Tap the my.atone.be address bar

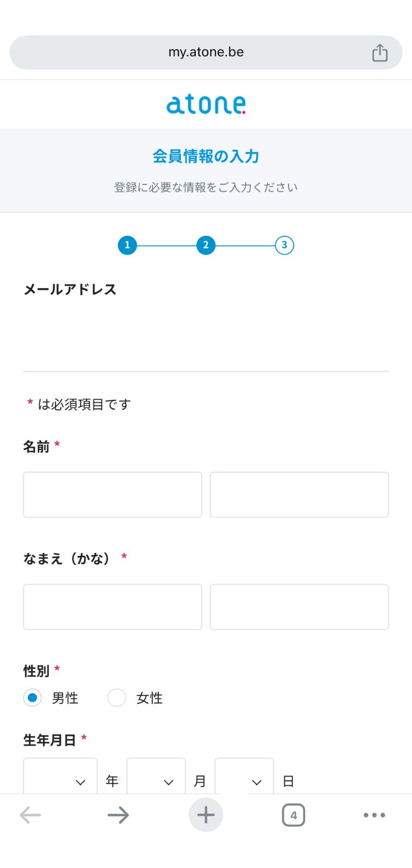coord(206,53)
